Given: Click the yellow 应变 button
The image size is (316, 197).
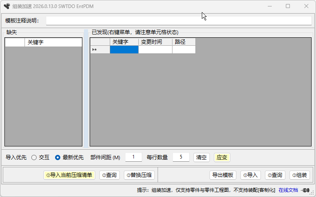Looking at the screenshot, I should pyautogui.click(x=222, y=157).
